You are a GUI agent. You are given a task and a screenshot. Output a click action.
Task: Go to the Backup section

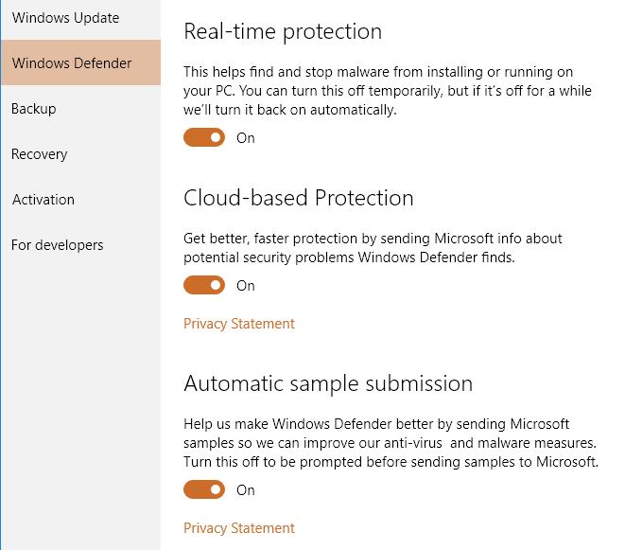[x=34, y=109]
